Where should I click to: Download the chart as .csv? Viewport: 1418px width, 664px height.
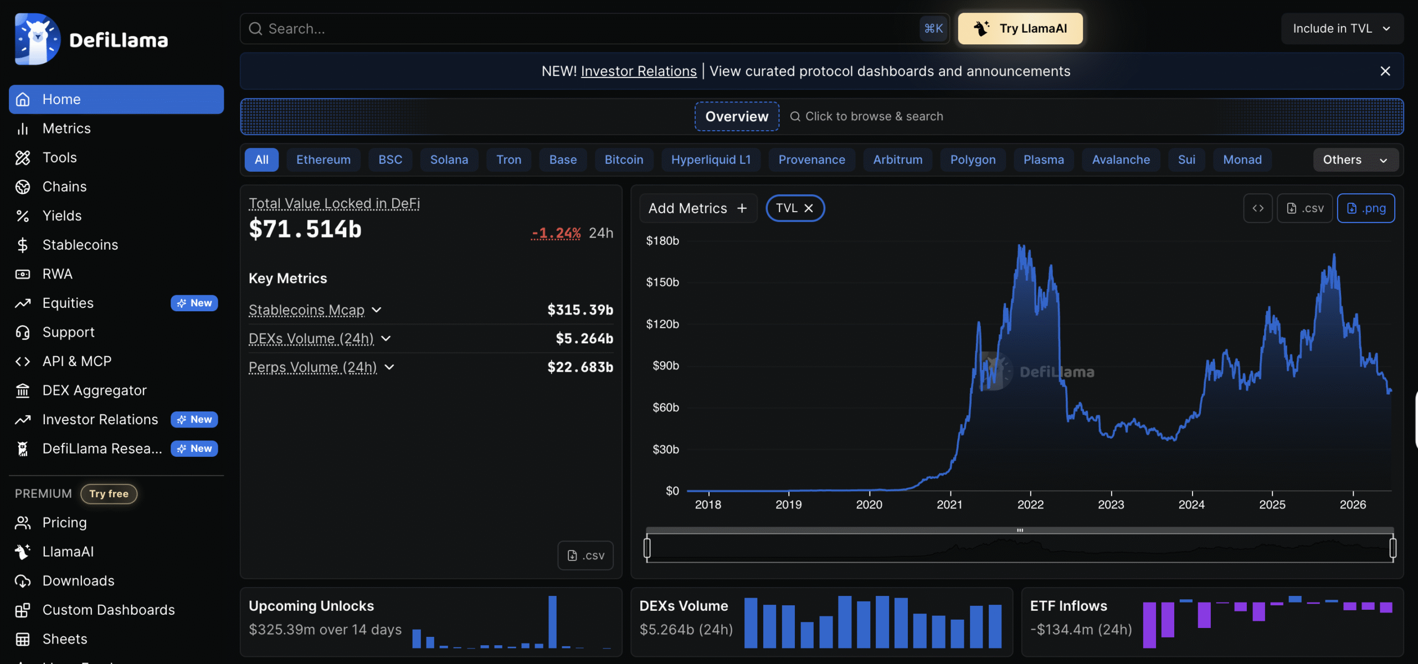(1304, 208)
